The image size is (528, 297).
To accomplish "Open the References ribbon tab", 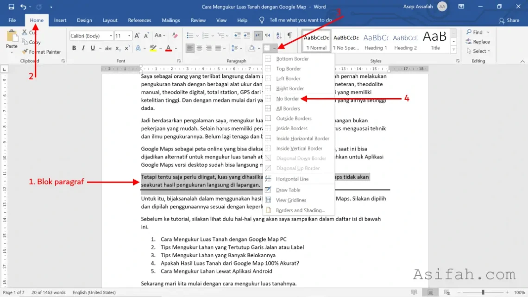I will point(139,20).
